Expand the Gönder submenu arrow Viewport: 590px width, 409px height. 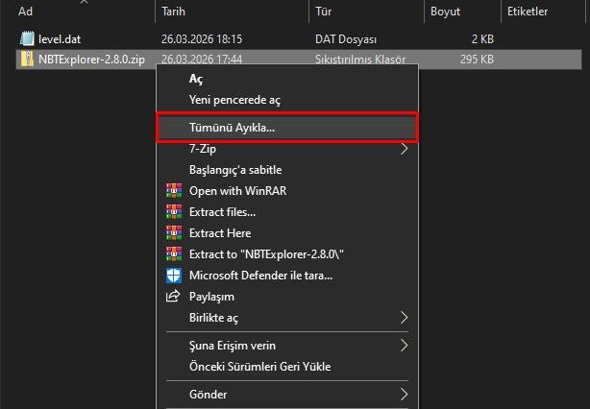click(x=405, y=394)
